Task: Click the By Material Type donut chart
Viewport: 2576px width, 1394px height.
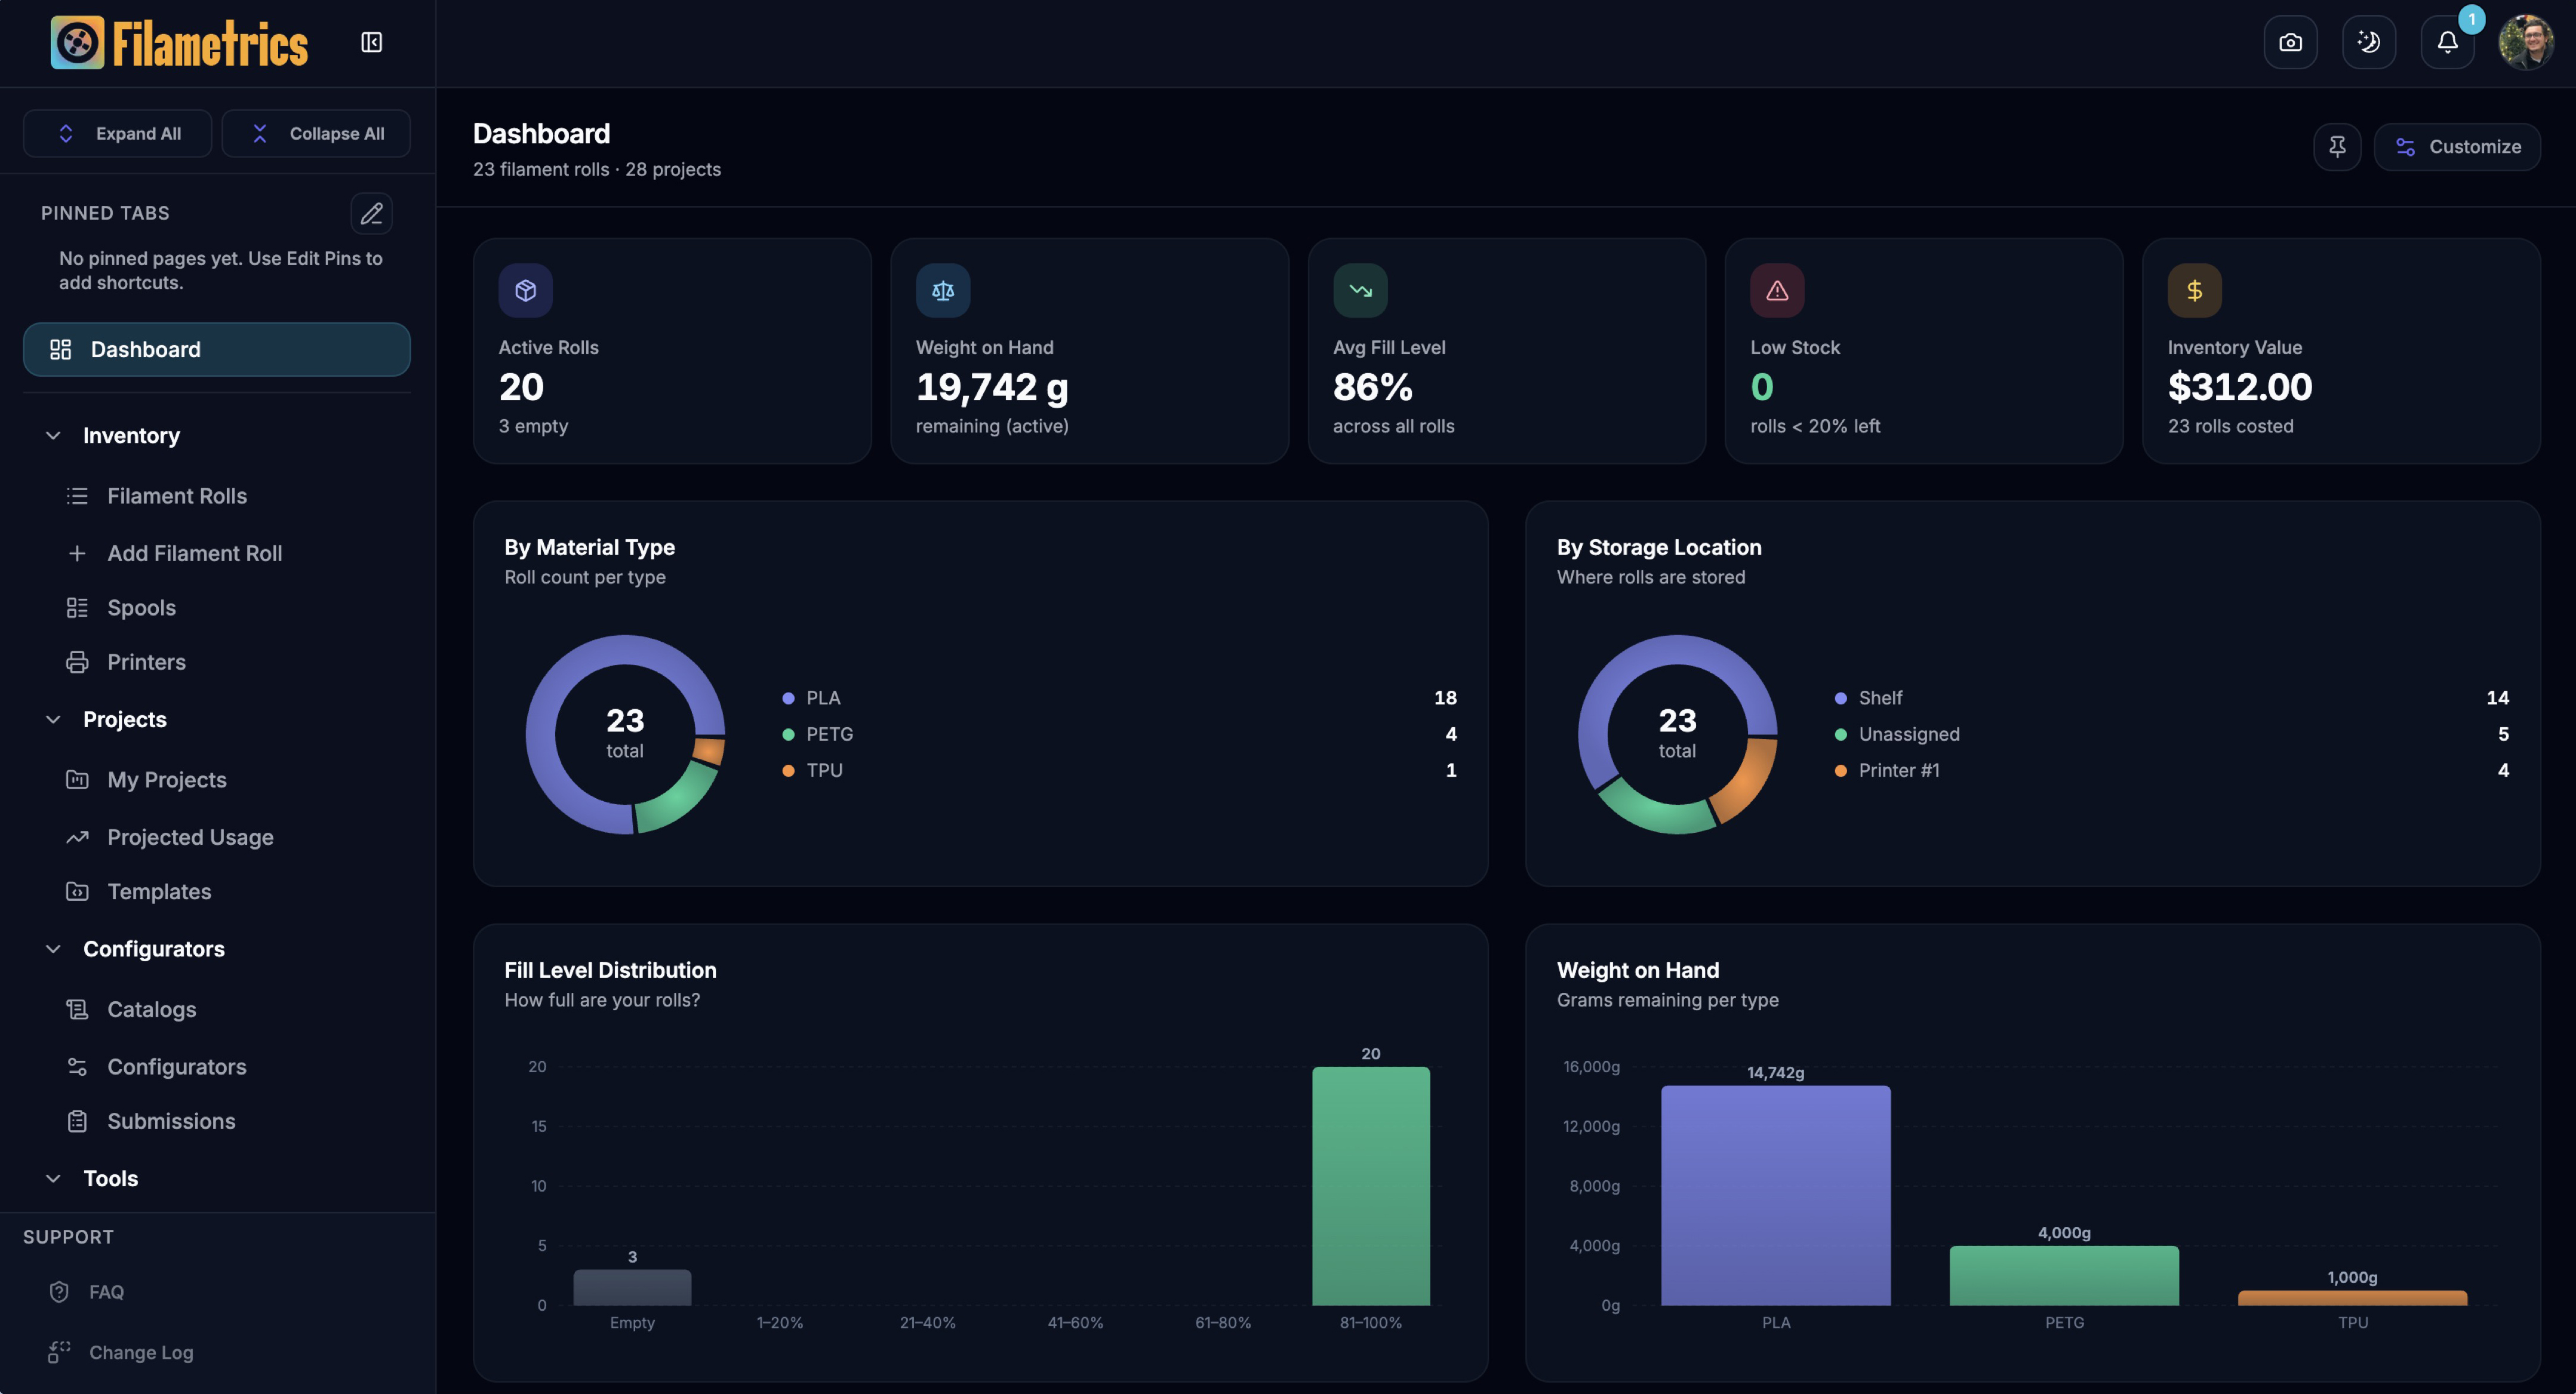Action: coord(625,734)
